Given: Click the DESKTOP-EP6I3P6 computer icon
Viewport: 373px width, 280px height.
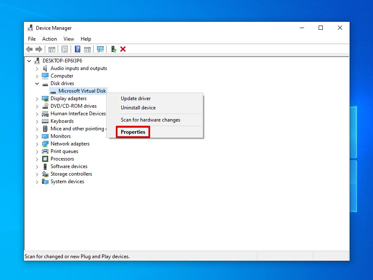Looking at the screenshot, I should [x=37, y=61].
